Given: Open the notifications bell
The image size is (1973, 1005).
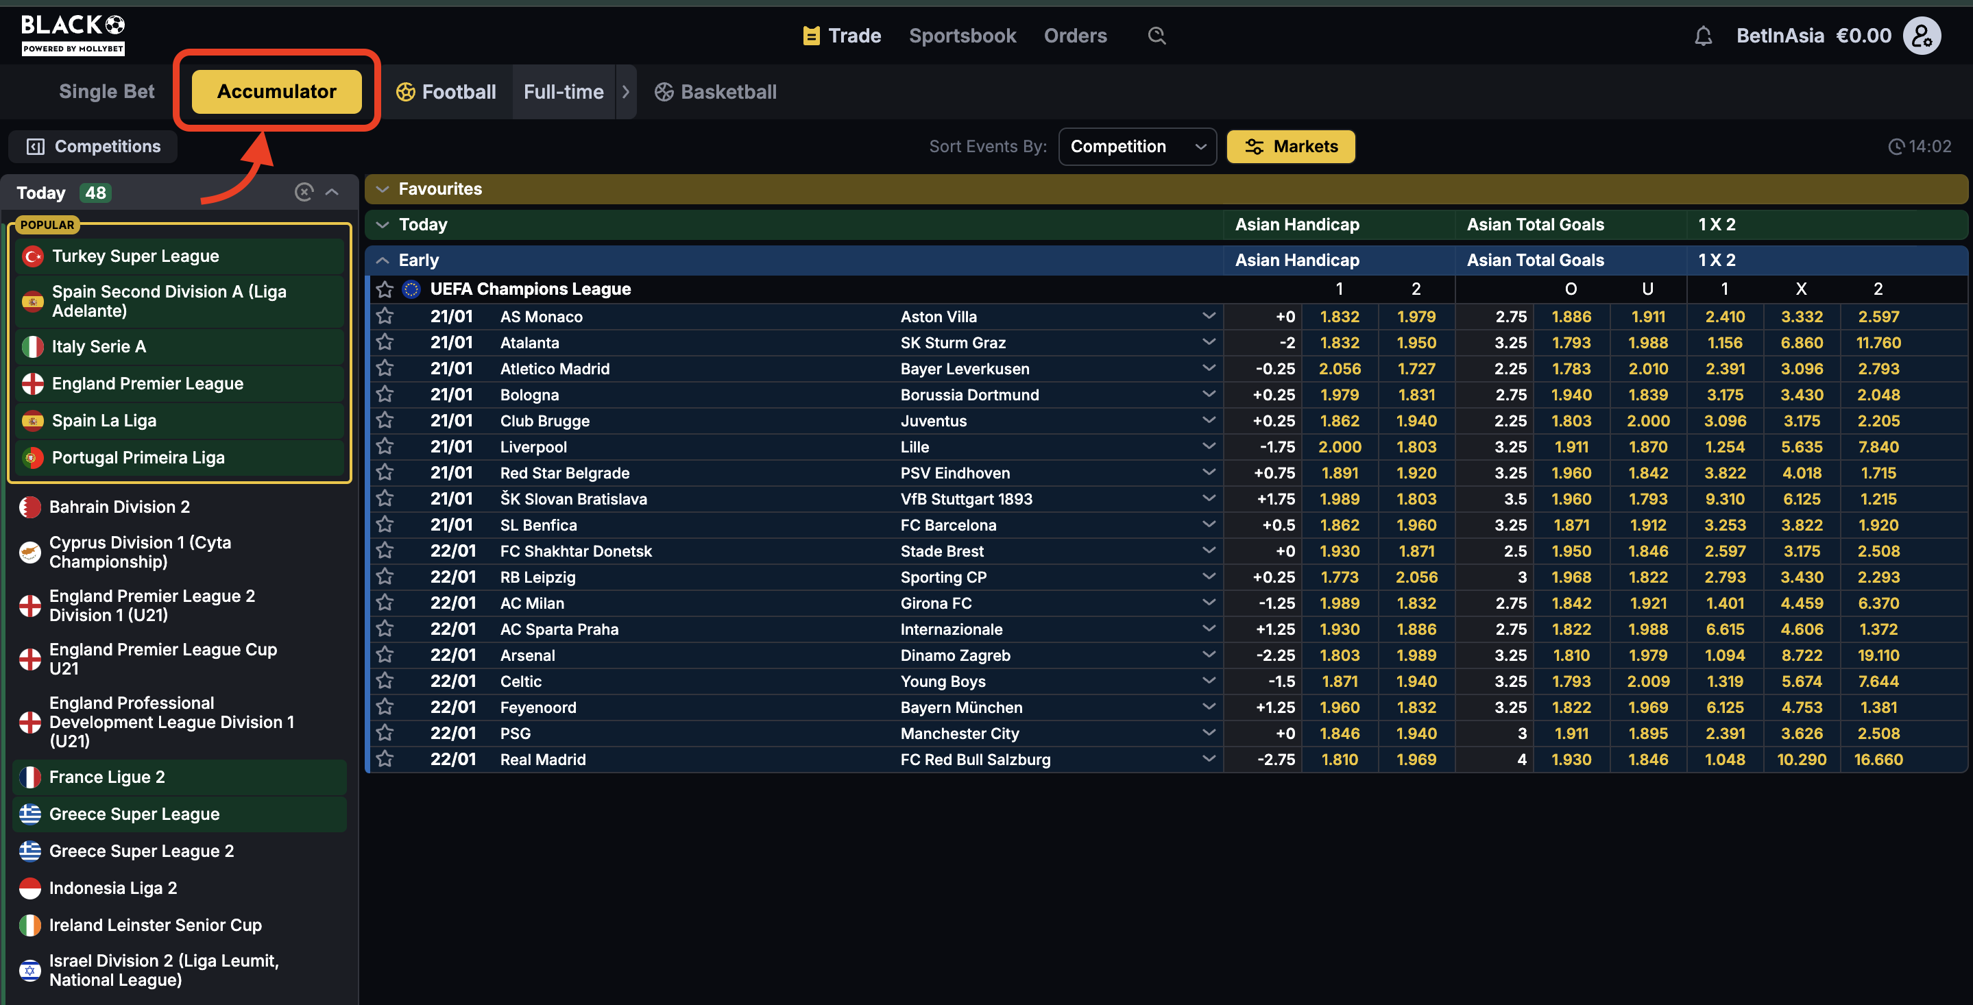Looking at the screenshot, I should click(1703, 35).
